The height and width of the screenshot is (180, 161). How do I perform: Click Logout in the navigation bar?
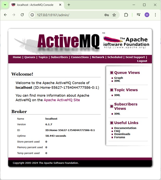click(142, 61)
